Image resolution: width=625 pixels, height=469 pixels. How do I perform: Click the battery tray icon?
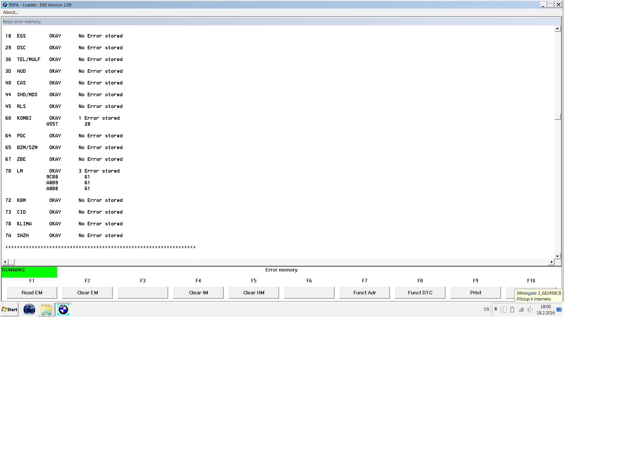[x=512, y=310]
